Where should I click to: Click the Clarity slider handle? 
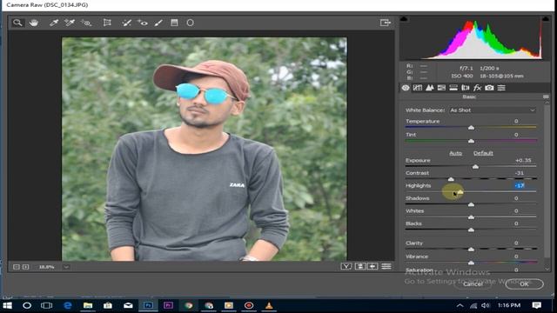coord(471,250)
